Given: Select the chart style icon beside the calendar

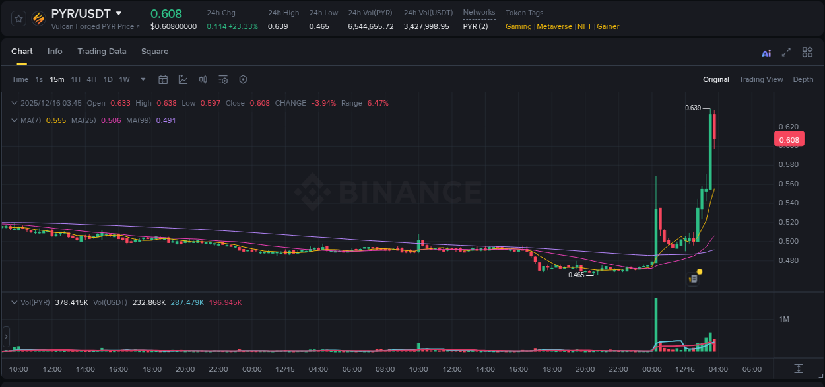Looking at the screenshot, I should pyautogui.click(x=183, y=79).
